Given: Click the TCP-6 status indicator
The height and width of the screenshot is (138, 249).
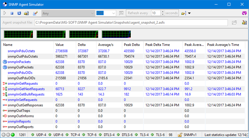Looking at the screenshot, I should coord(89,135).
